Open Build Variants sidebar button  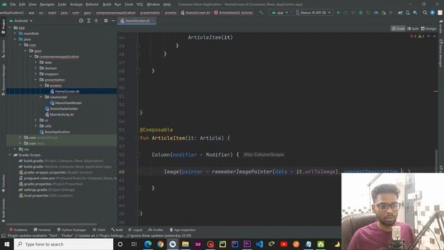3,210
